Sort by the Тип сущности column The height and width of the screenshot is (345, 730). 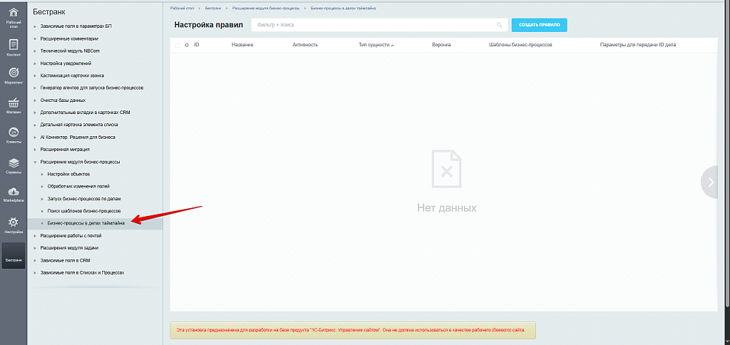tap(376, 44)
